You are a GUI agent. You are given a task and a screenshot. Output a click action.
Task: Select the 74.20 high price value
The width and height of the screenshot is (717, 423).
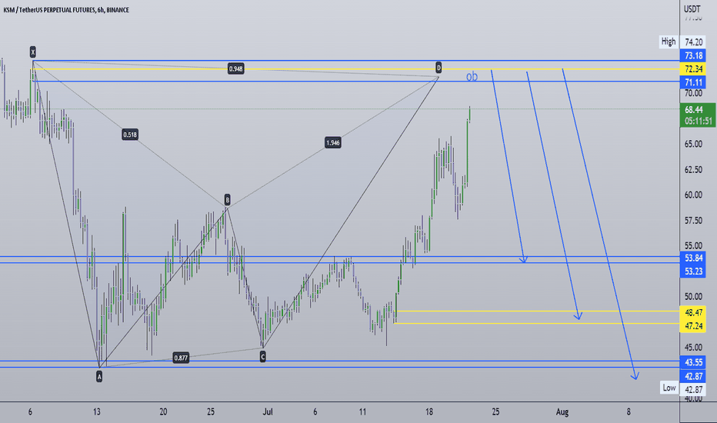click(693, 42)
